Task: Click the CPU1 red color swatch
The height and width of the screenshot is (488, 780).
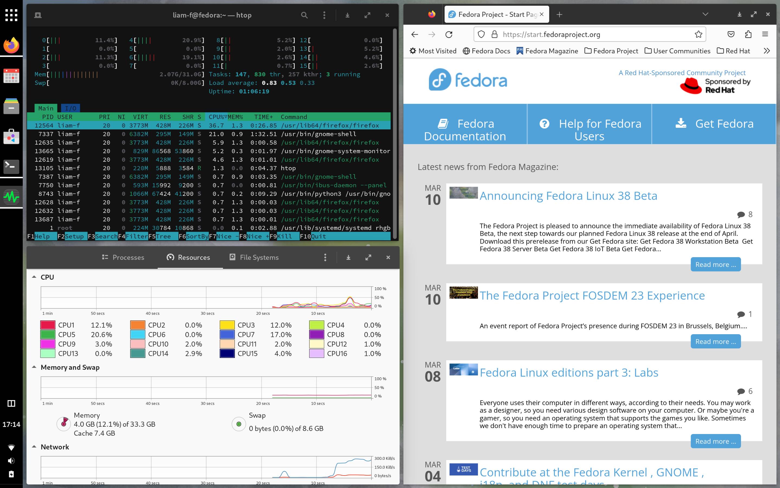Action: [48, 325]
